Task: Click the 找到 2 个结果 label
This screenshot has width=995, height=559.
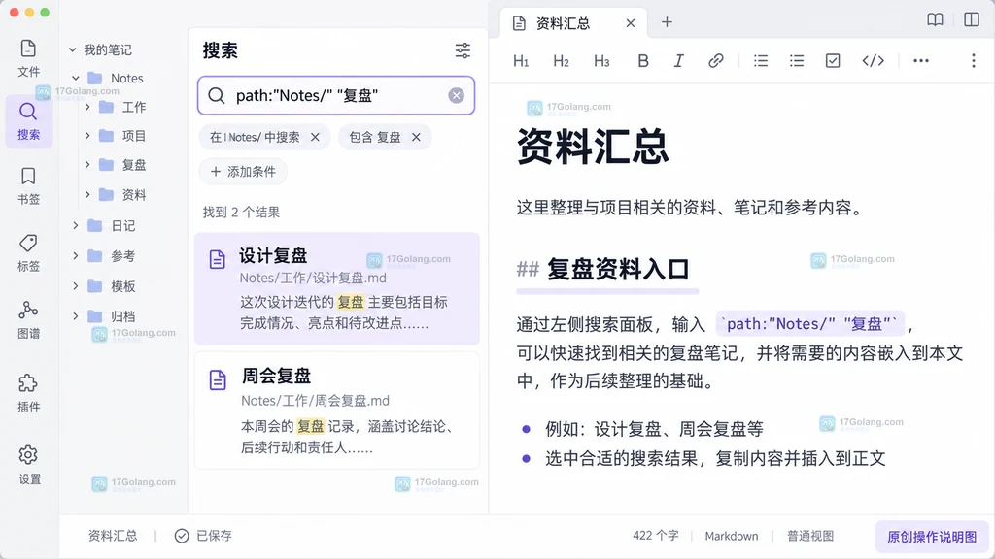Action: click(241, 213)
